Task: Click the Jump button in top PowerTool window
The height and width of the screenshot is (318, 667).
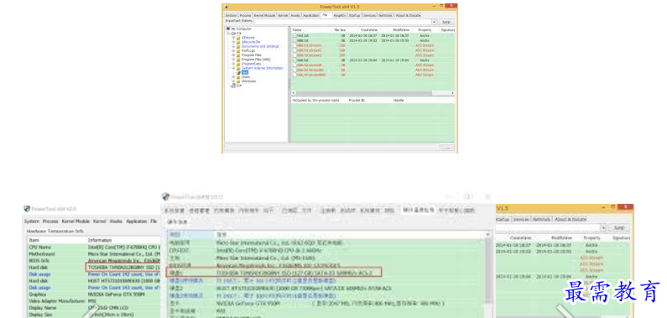Action: [446, 22]
